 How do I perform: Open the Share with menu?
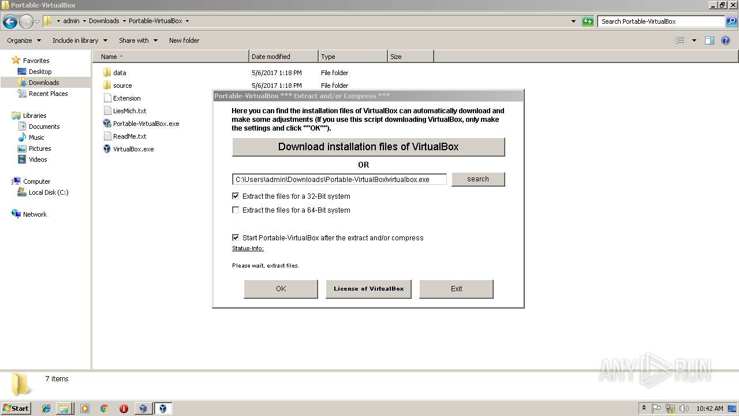coord(138,40)
